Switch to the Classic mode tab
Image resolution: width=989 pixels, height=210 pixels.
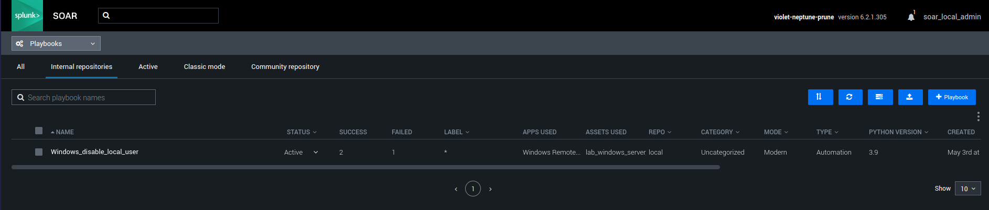click(204, 67)
